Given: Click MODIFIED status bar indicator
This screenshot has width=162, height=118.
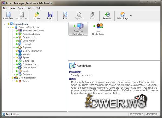Looking at the screenshot, I should [151, 114].
